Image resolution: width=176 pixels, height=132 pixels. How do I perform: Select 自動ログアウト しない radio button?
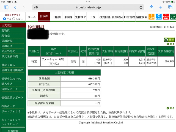click(x=14, y=19)
